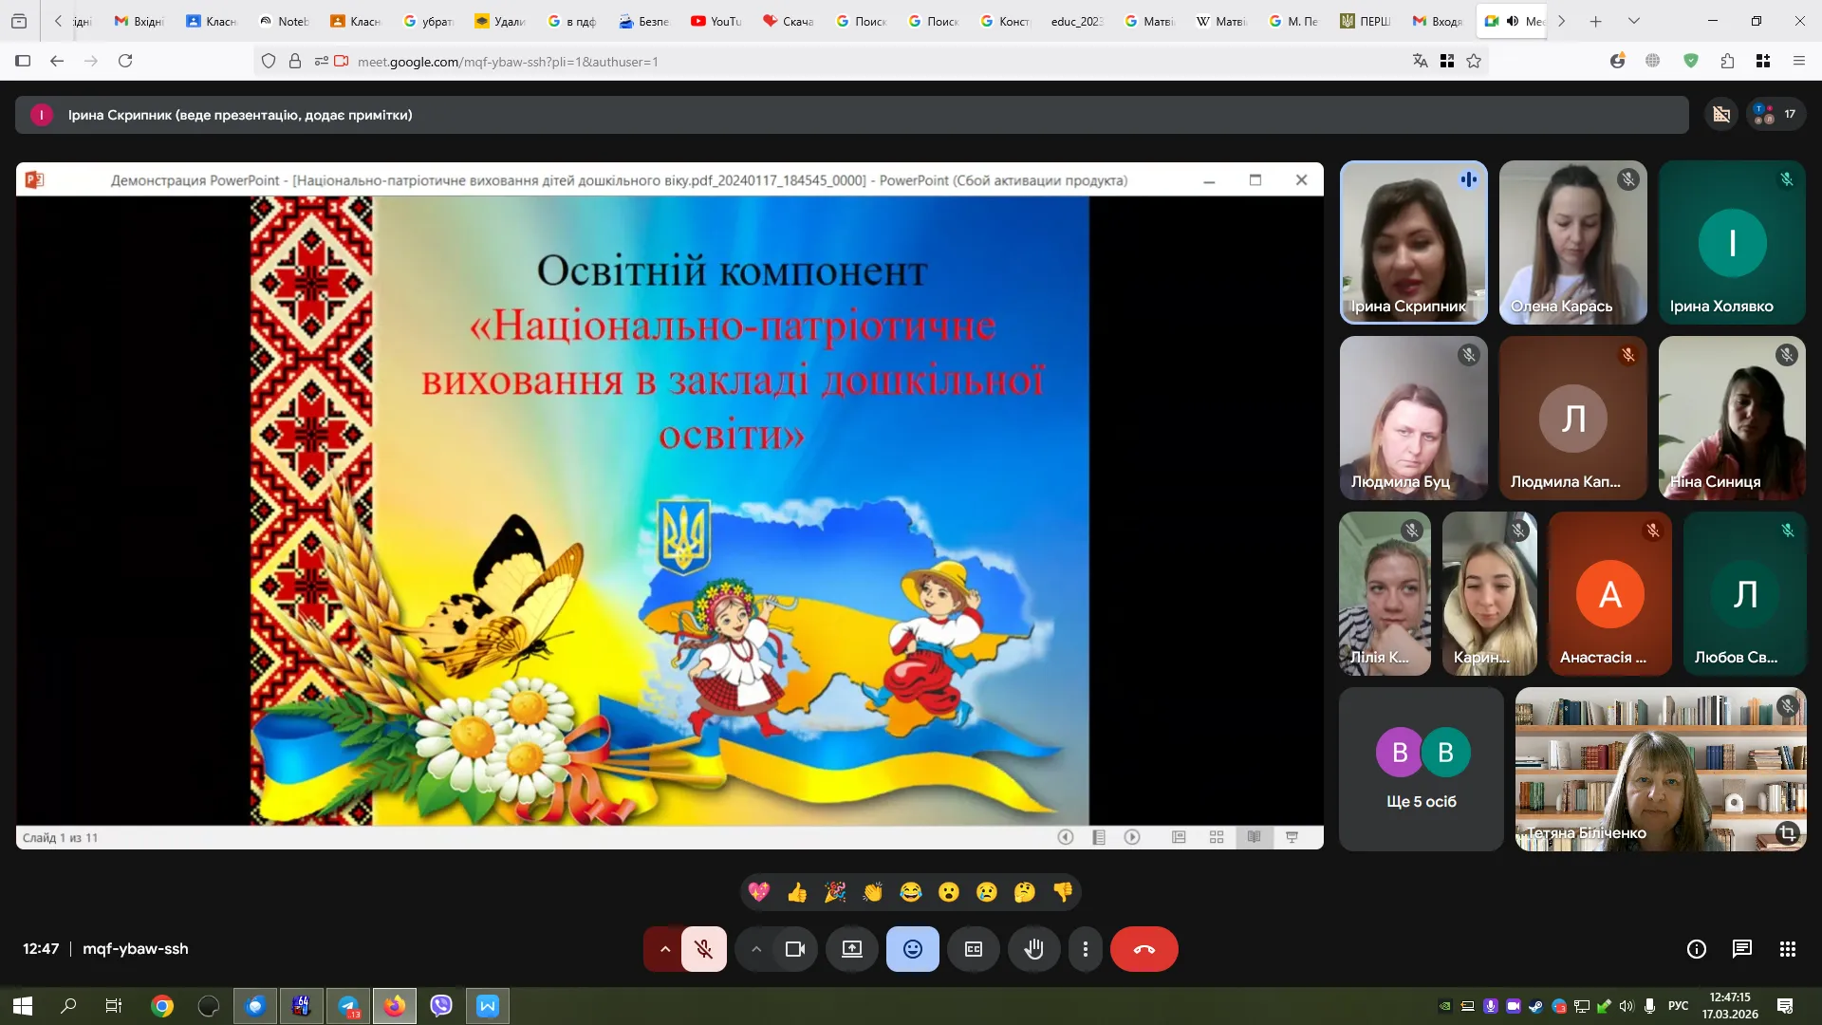Raise hand in the meeting
This screenshot has width=1822, height=1025.
(x=1033, y=949)
